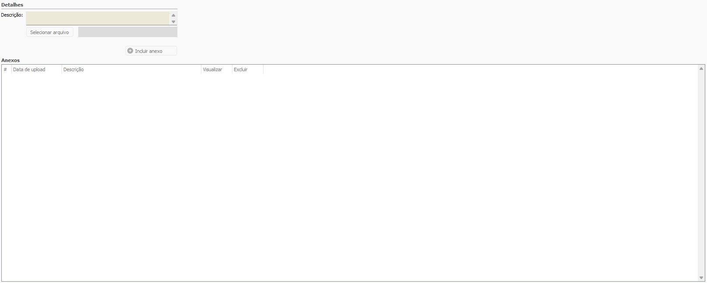707x283 pixels.
Task: Sort by the # column header
Action: [5, 69]
